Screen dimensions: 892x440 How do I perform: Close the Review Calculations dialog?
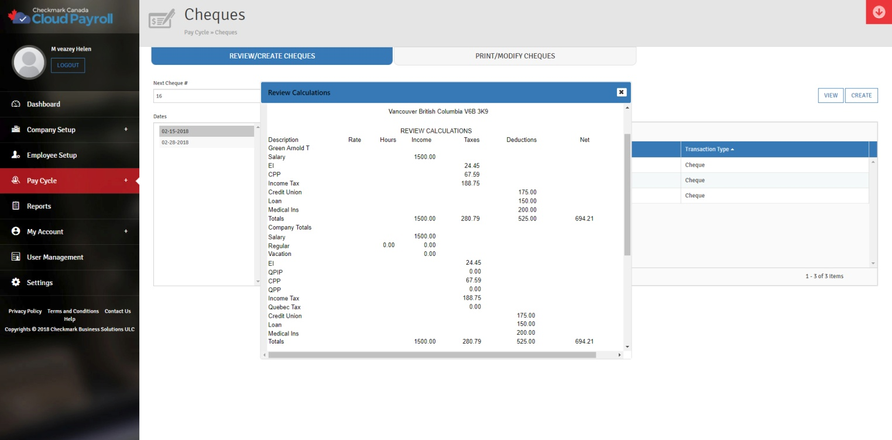coord(621,92)
